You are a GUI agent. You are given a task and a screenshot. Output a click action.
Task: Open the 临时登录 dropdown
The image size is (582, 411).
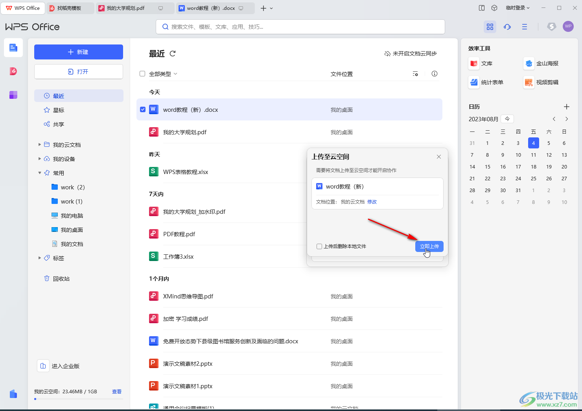(x=518, y=8)
